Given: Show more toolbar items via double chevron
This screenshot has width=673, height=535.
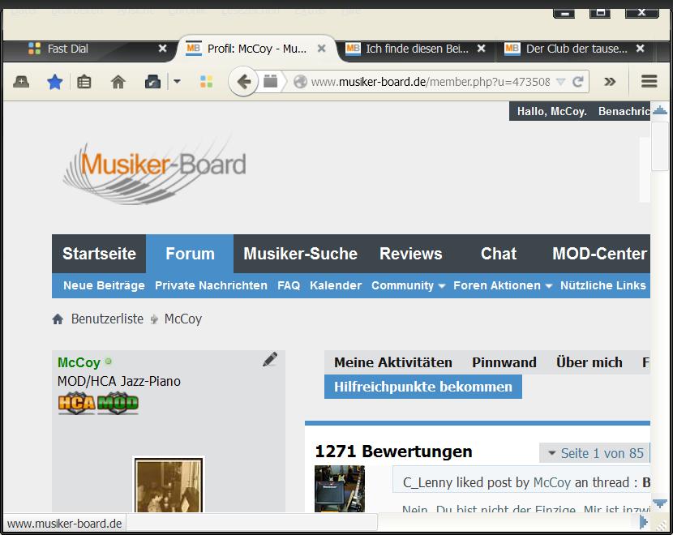Looking at the screenshot, I should [610, 82].
